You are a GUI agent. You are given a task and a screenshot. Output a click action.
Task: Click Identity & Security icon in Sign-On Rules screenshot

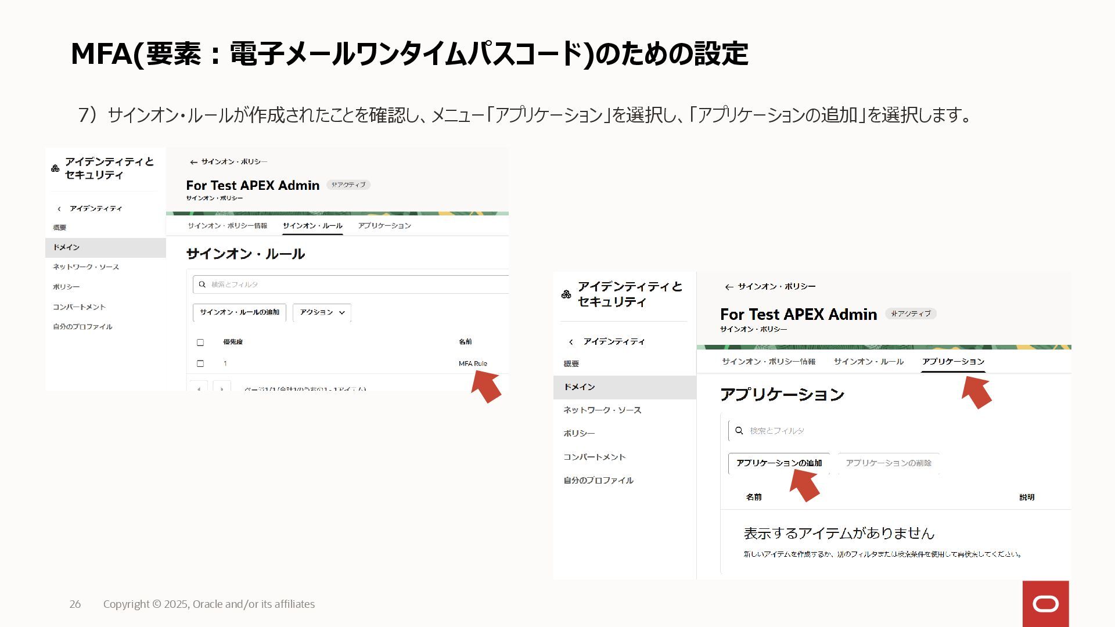(55, 168)
